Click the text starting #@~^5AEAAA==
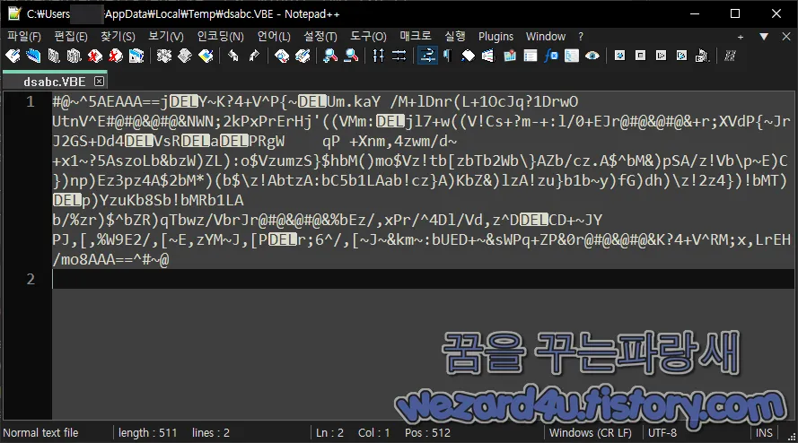Viewport: 798px width, 443px height. [x=315, y=101]
